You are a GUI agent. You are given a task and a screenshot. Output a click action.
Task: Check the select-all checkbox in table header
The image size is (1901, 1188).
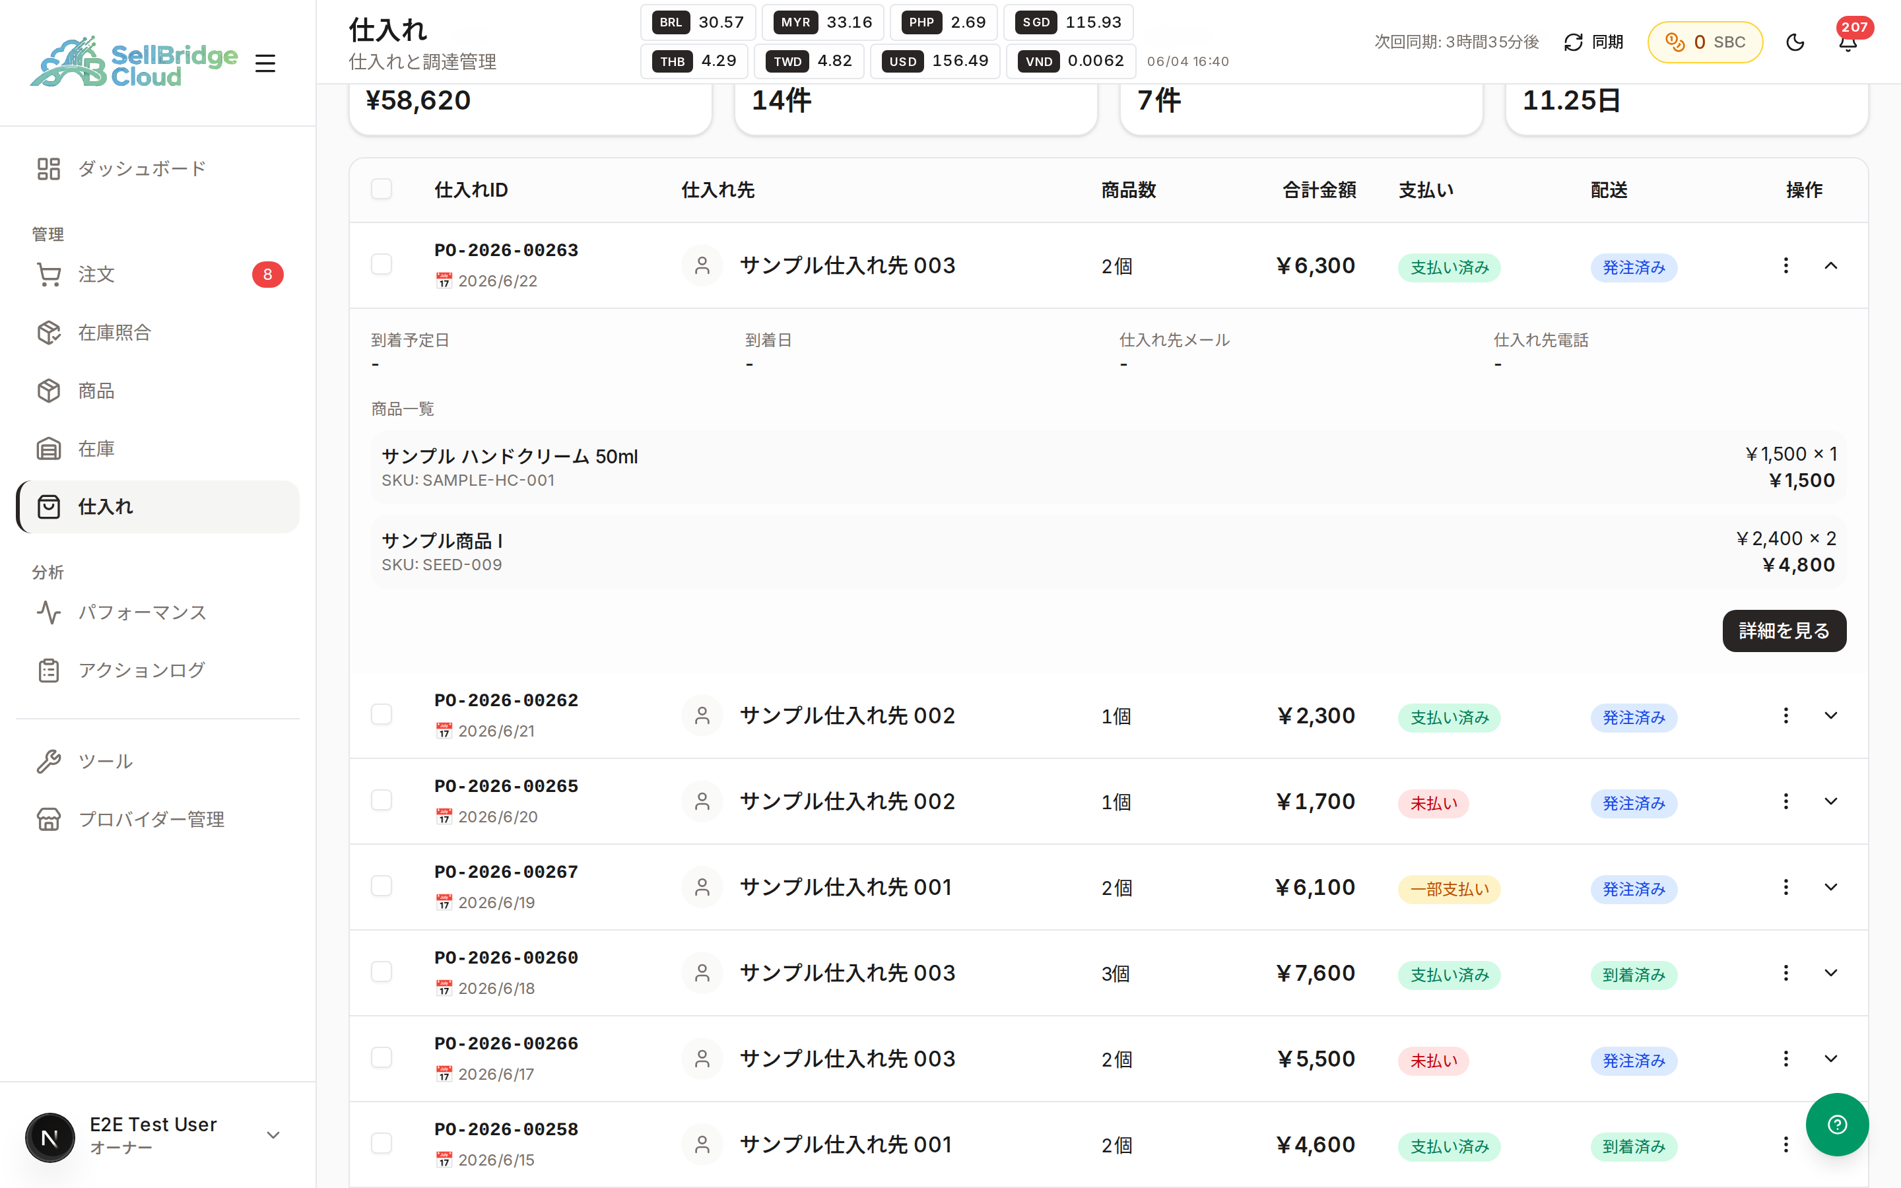(x=382, y=189)
